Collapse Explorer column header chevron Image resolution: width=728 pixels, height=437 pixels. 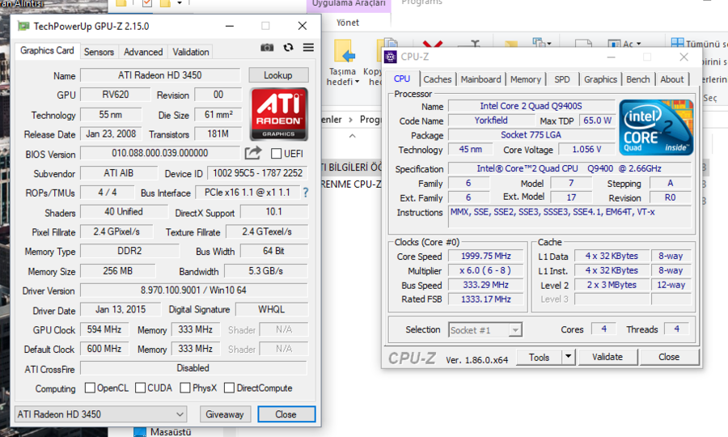[353, 136]
